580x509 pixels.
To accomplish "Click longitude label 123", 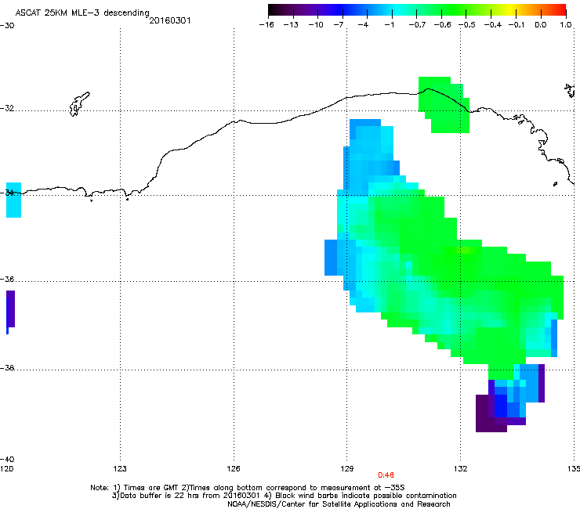I will [120, 469].
